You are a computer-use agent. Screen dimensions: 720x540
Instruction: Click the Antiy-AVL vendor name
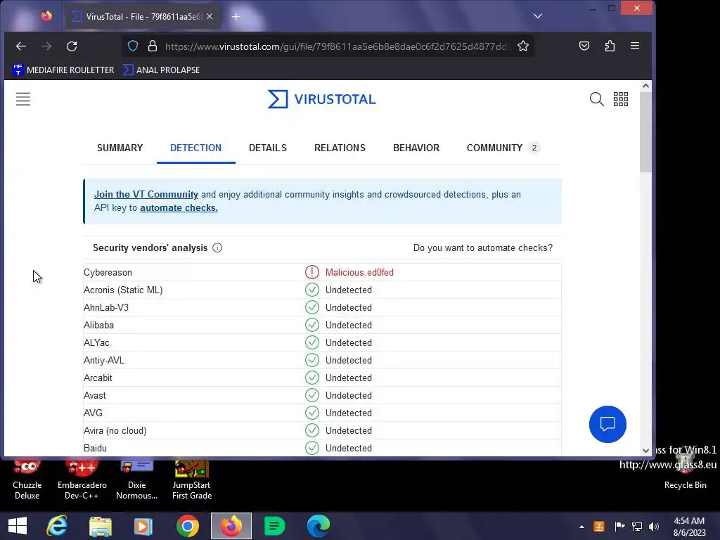[x=104, y=361]
